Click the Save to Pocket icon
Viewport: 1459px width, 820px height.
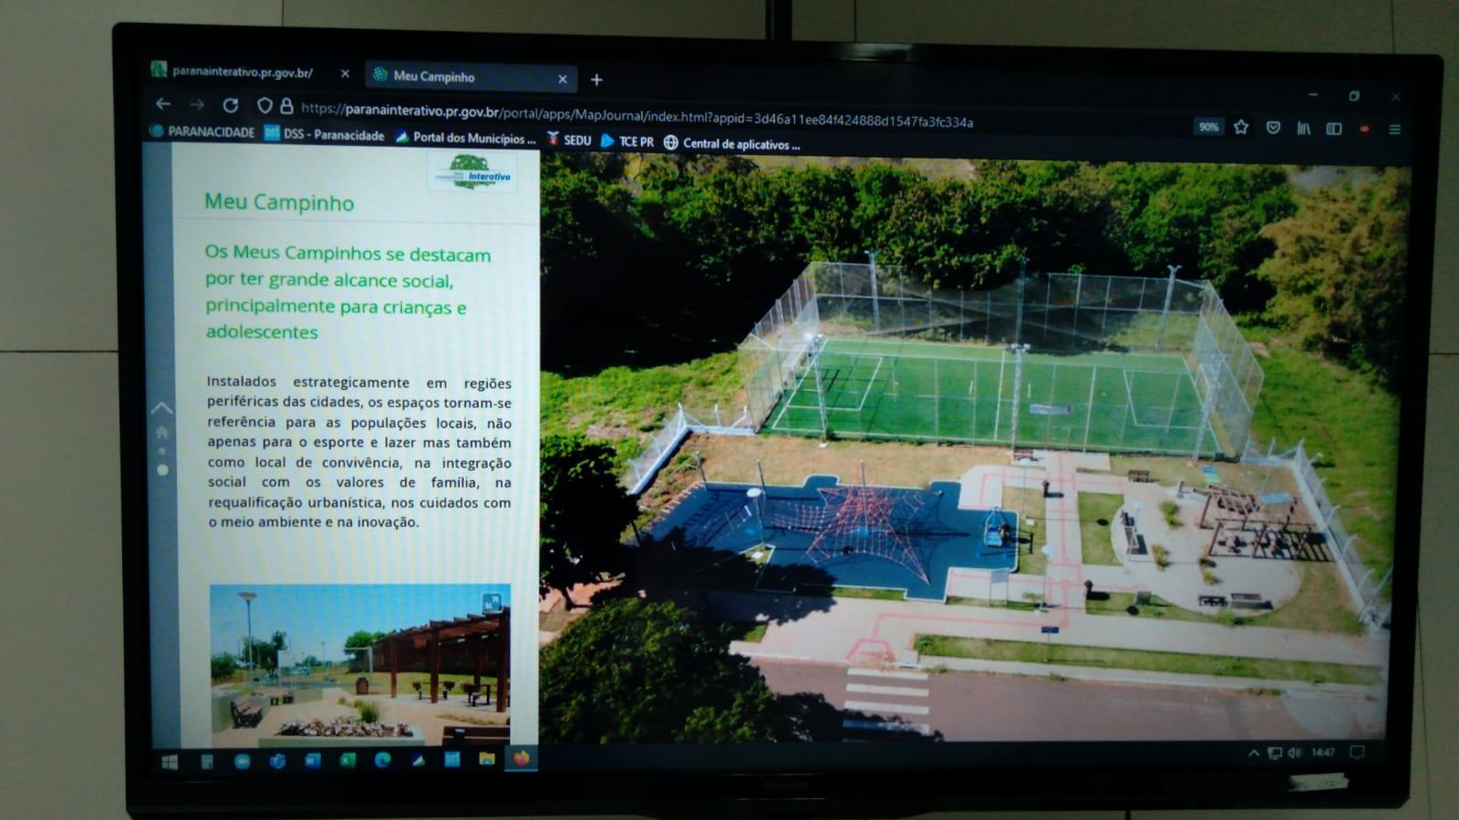[1273, 128]
